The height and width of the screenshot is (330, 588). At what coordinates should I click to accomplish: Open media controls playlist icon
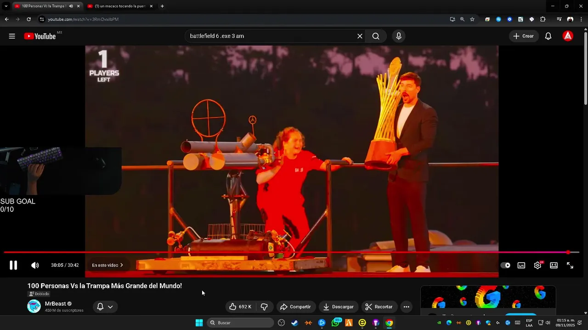point(559,19)
